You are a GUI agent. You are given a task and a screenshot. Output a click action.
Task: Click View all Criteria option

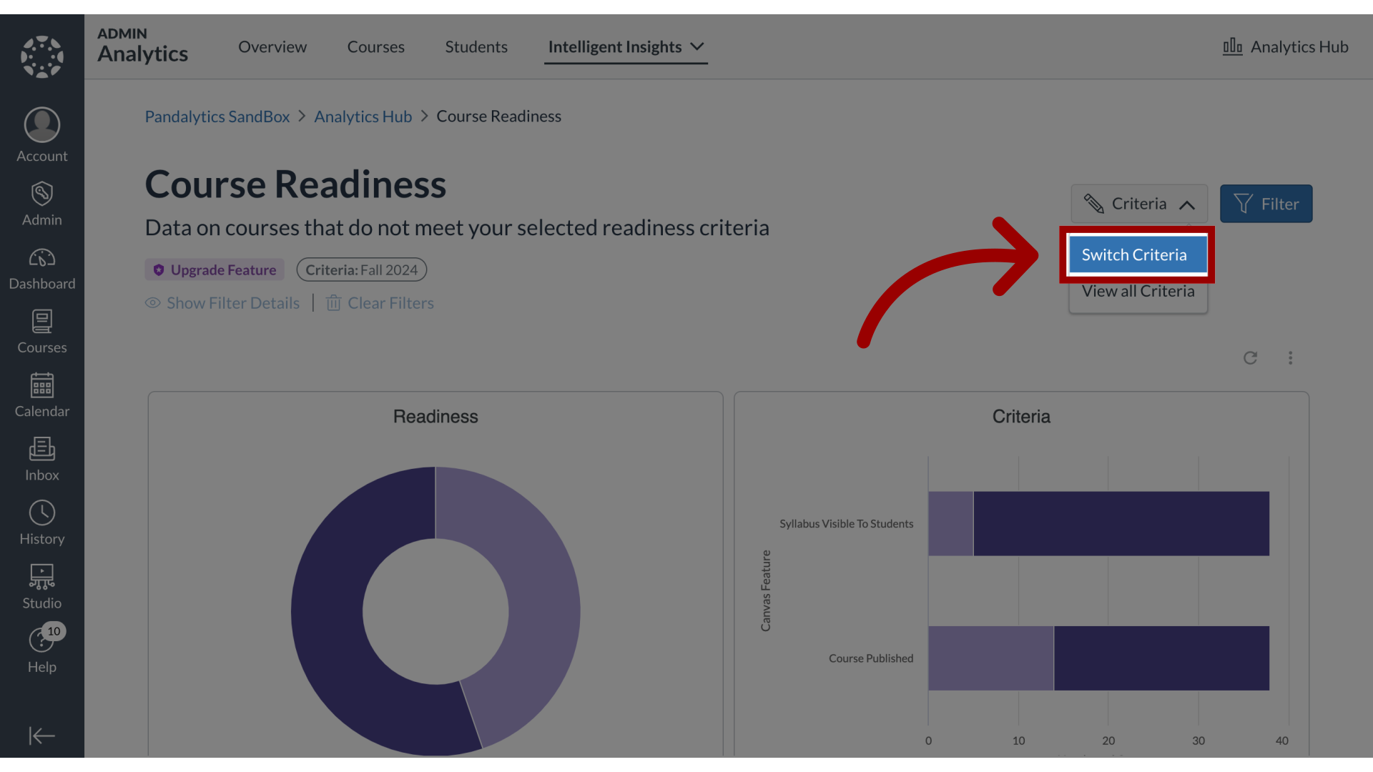pyautogui.click(x=1137, y=290)
